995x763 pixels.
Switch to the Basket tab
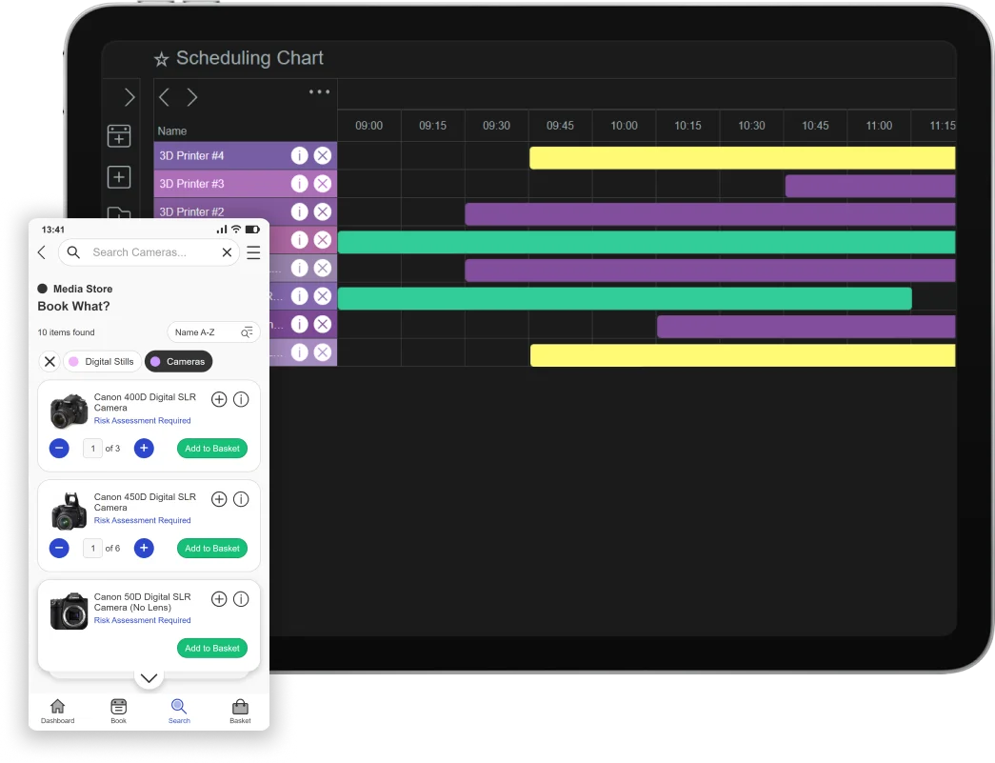tap(240, 711)
